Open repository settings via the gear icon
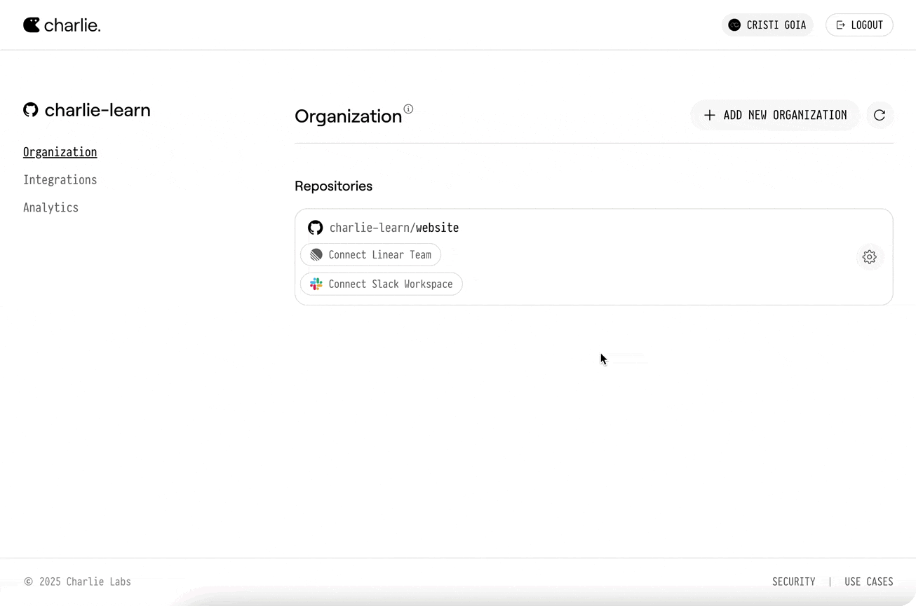This screenshot has width=916, height=606. 870,256
